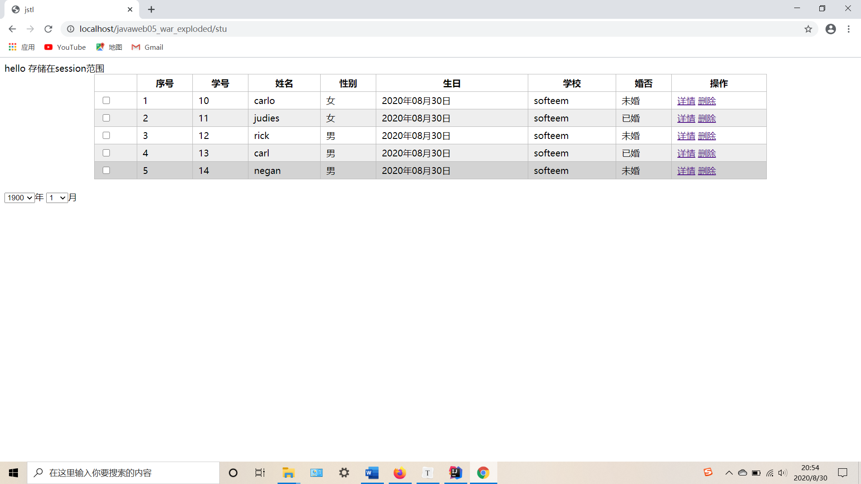Open 地图 bookmark in the bookmarks bar
The width and height of the screenshot is (861, 484).
[x=109, y=47]
